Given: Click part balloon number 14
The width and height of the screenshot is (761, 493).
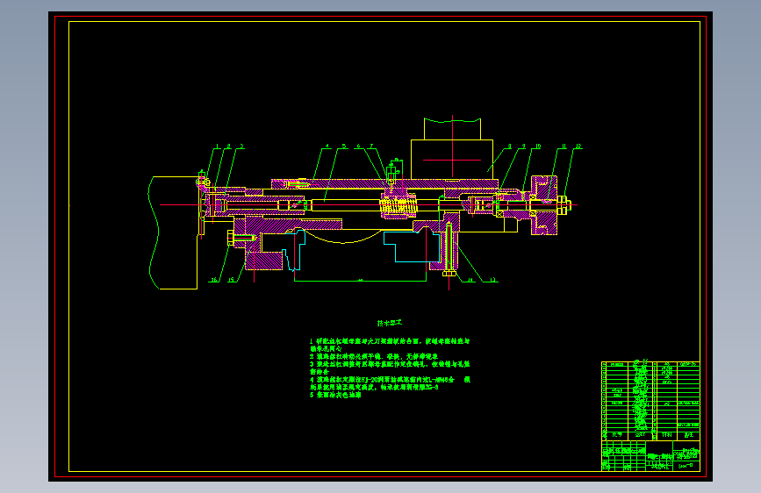Looking at the screenshot, I should 470,280.
